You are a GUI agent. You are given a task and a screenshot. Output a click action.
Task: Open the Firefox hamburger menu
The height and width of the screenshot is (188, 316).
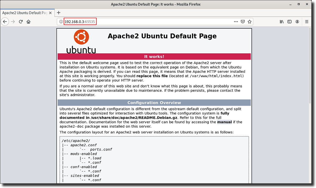(x=307, y=22)
